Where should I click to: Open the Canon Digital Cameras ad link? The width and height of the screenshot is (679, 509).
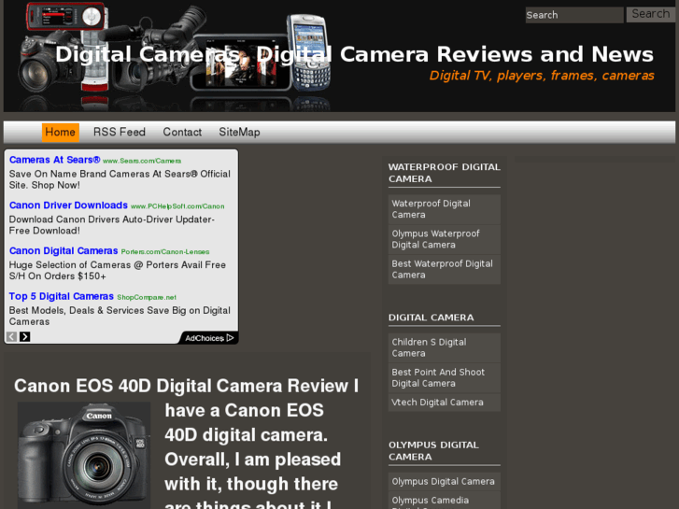[x=64, y=251]
